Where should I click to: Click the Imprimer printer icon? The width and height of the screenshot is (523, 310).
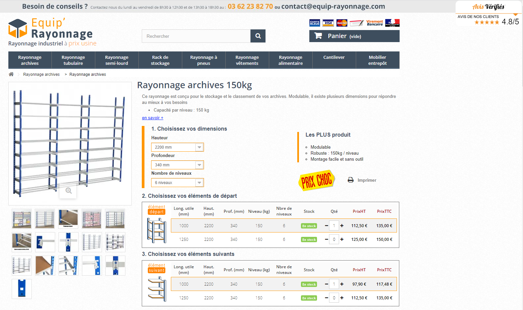pyautogui.click(x=350, y=180)
